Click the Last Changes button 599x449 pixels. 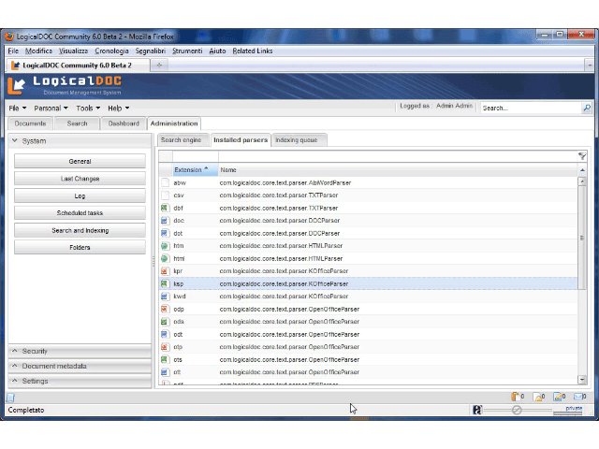pos(80,179)
